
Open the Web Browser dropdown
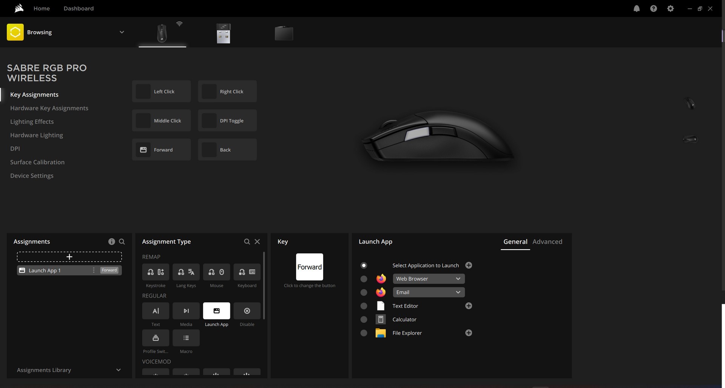tap(429, 279)
